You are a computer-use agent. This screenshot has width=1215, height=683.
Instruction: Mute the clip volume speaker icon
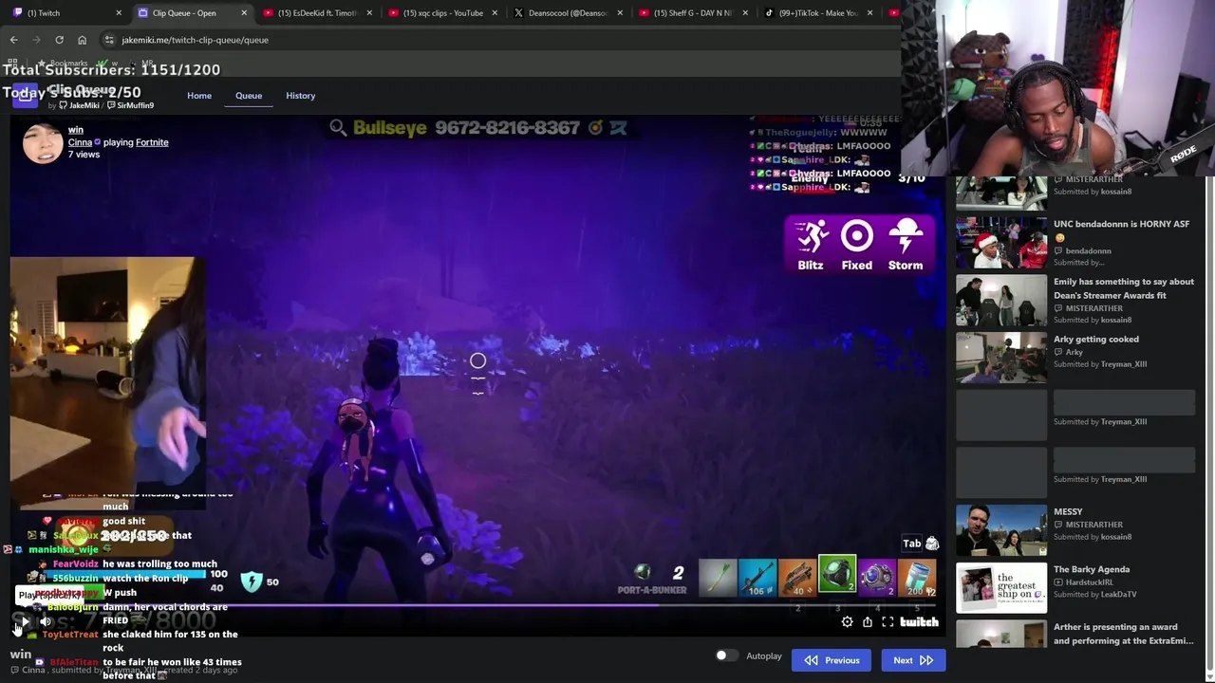(x=45, y=622)
